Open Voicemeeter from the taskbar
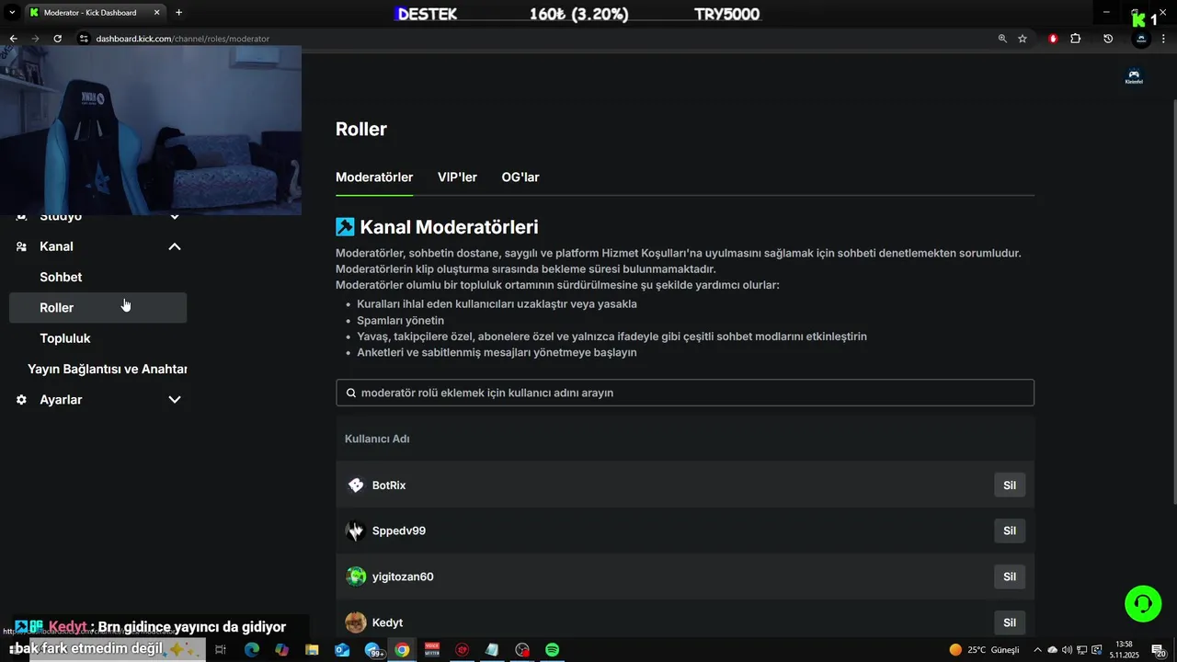The height and width of the screenshot is (662, 1177). click(x=431, y=649)
